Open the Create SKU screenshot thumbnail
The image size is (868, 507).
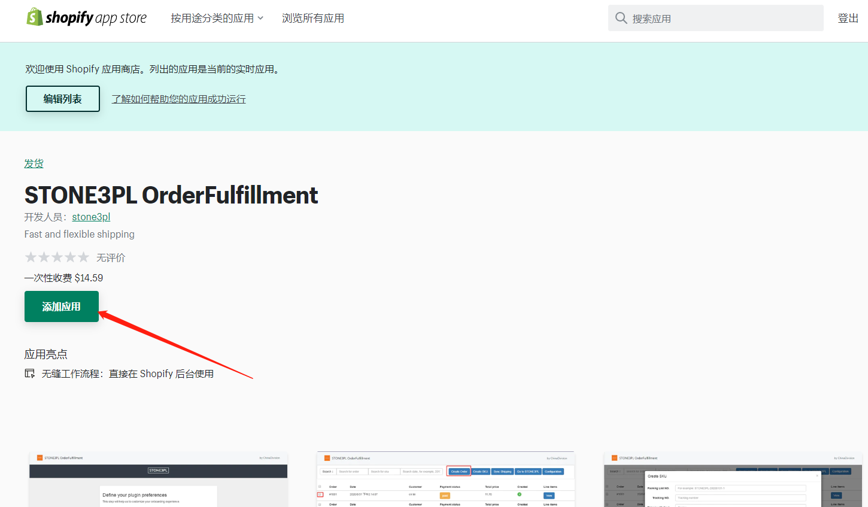coord(733,479)
